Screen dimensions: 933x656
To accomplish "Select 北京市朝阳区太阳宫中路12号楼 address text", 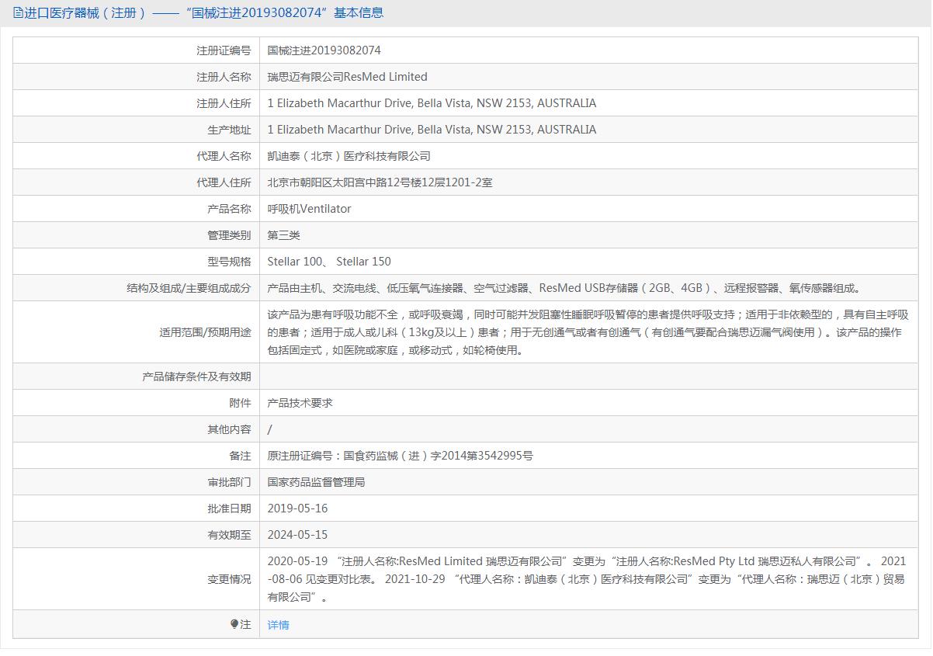I will 380,182.
